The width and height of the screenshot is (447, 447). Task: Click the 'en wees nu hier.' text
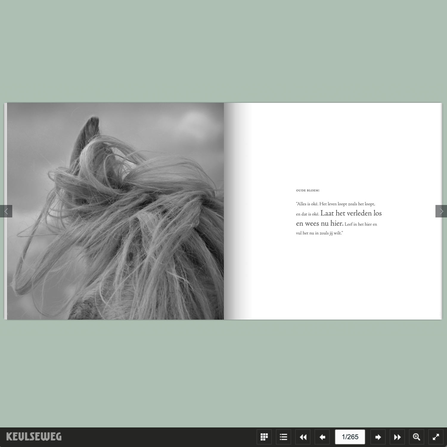coord(319,223)
